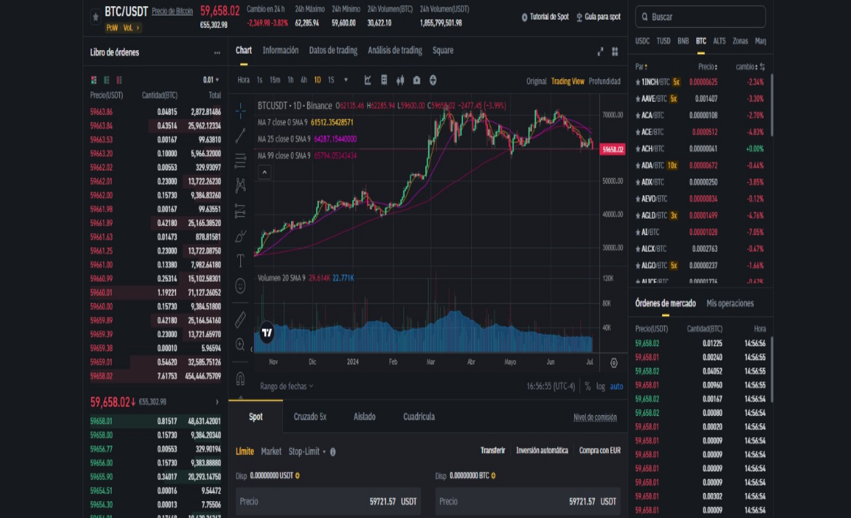851x518 pixels.
Task: Open the Nivel de comisión link
Action: point(595,418)
